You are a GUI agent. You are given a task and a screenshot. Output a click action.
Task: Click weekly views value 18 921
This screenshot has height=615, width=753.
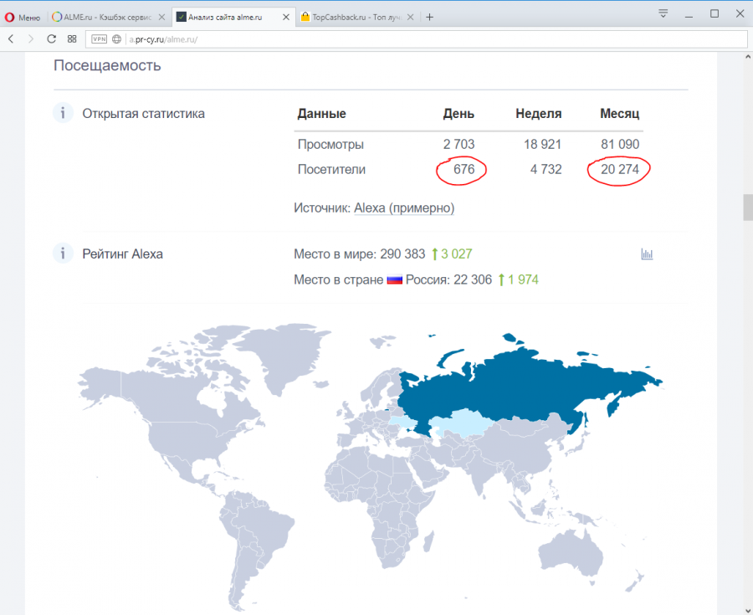[543, 144]
